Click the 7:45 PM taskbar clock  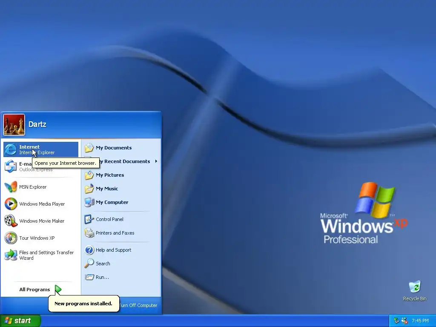click(x=420, y=321)
